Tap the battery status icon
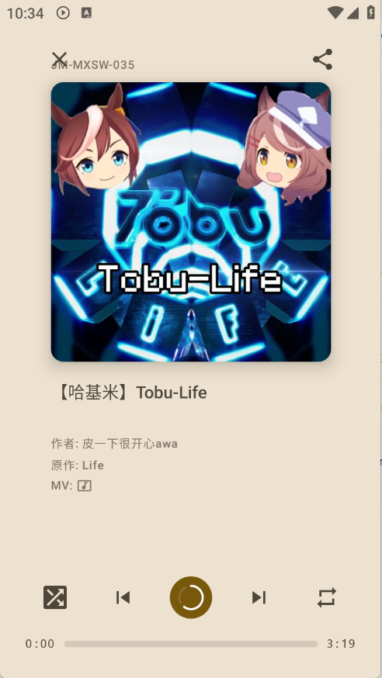Screen dimensions: 382x678 tap(371, 12)
